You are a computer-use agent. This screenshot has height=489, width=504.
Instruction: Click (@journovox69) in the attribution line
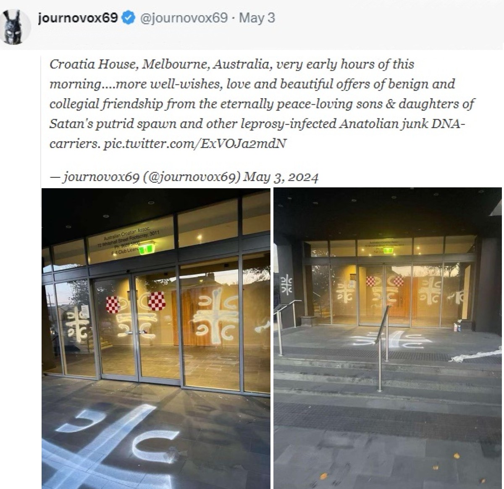[x=192, y=177]
